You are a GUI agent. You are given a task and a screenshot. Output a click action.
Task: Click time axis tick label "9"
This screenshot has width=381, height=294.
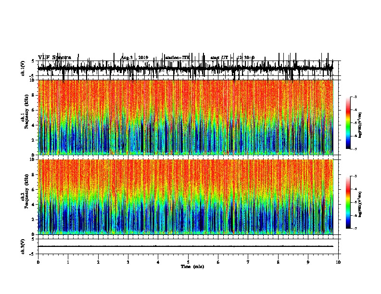308,262
